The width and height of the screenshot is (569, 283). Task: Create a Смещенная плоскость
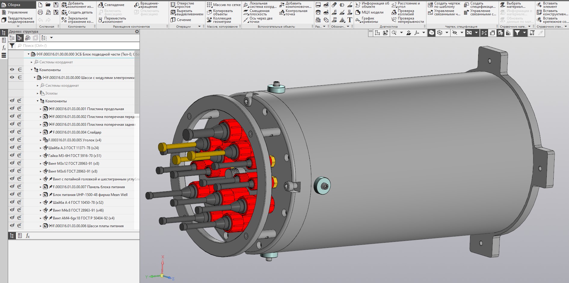tap(257, 12)
